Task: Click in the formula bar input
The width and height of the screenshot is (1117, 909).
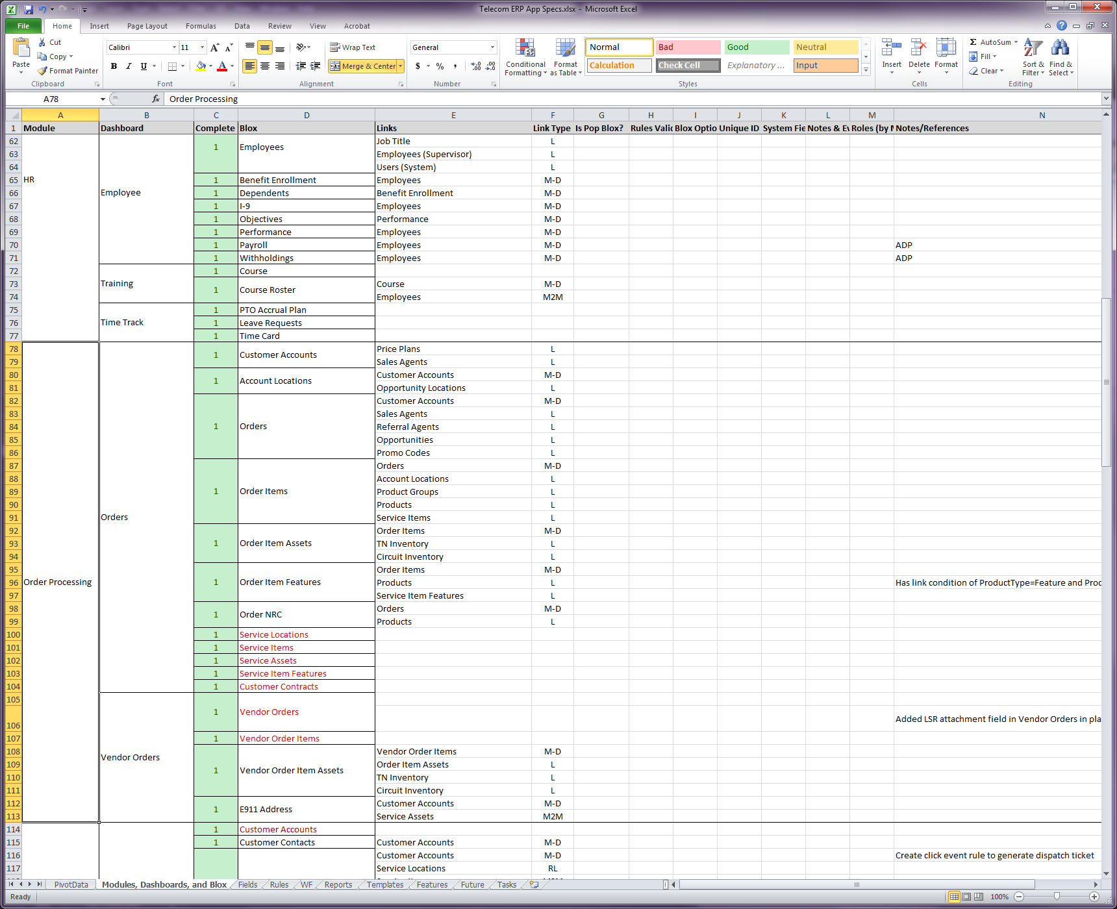Action: tap(633, 99)
